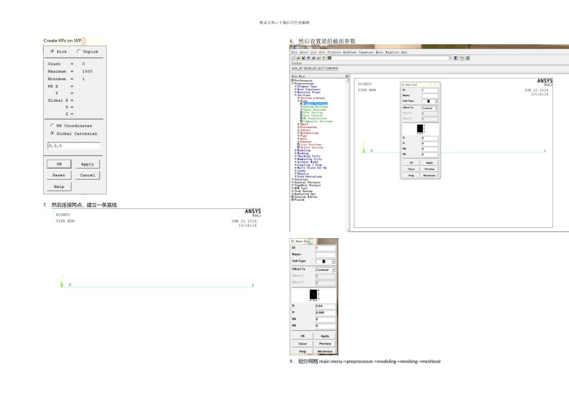Viewport: 569px width, 402px height.
Task: Expand the Shell node in Main Menu tree
Action: pyautogui.click(x=298, y=124)
